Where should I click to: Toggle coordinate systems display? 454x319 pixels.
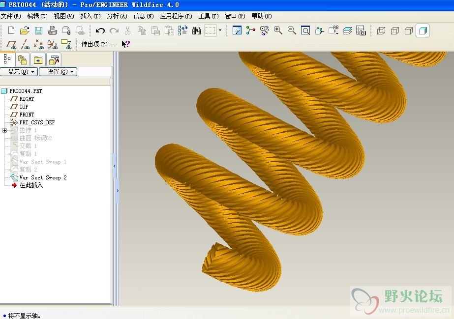(53, 44)
